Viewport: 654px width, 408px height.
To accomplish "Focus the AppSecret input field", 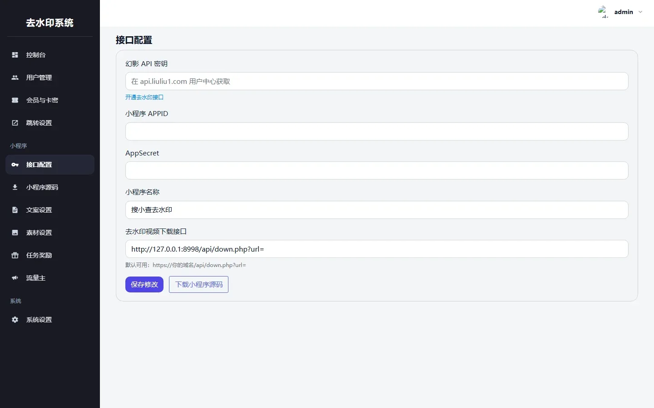I will (x=377, y=170).
